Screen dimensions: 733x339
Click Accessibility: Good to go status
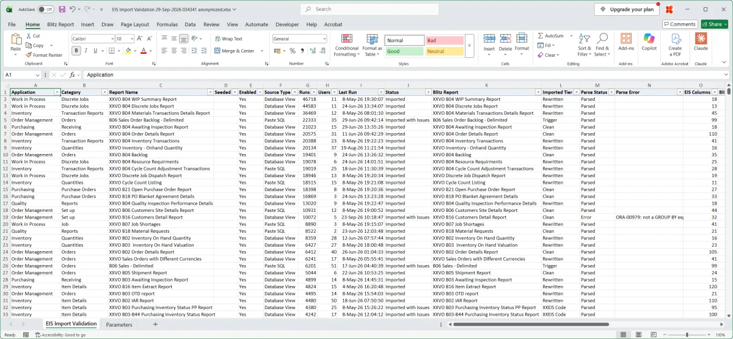click(x=60, y=335)
